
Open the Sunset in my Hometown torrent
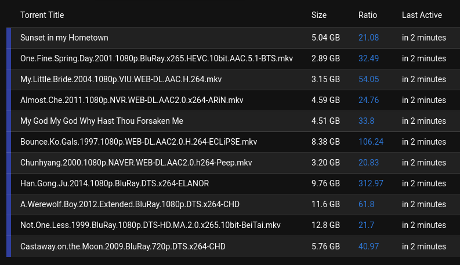tap(64, 38)
